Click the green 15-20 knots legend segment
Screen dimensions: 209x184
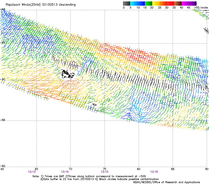pyautogui.click(x=149, y=3)
